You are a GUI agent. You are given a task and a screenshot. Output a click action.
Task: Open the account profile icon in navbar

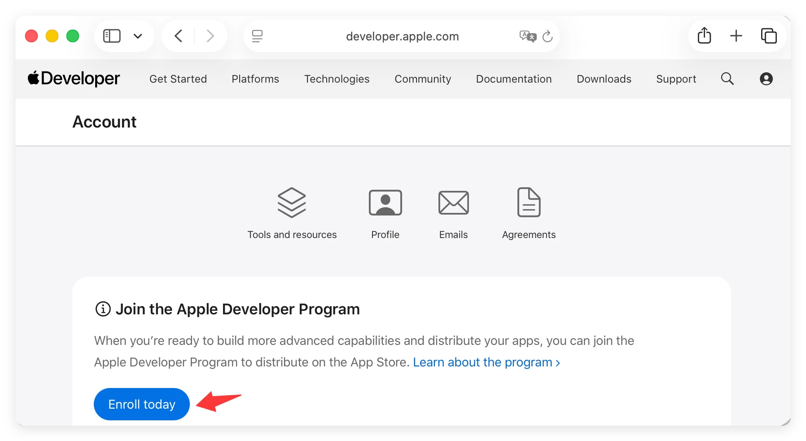pyautogui.click(x=766, y=79)
